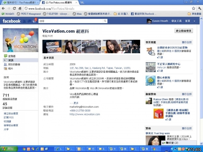Screen dimensions: 203x152
Task: Click Internet Explorer icon in quick launch
Action: click(38, 149)
